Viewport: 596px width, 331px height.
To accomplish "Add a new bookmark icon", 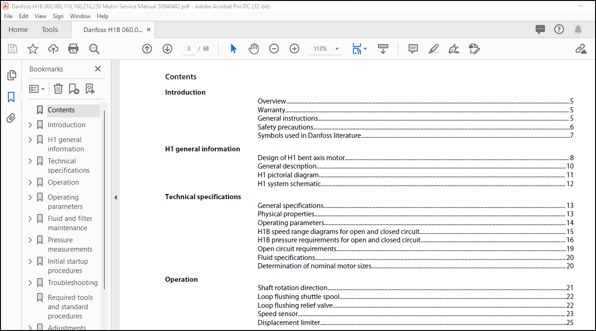I will point(74,89).
